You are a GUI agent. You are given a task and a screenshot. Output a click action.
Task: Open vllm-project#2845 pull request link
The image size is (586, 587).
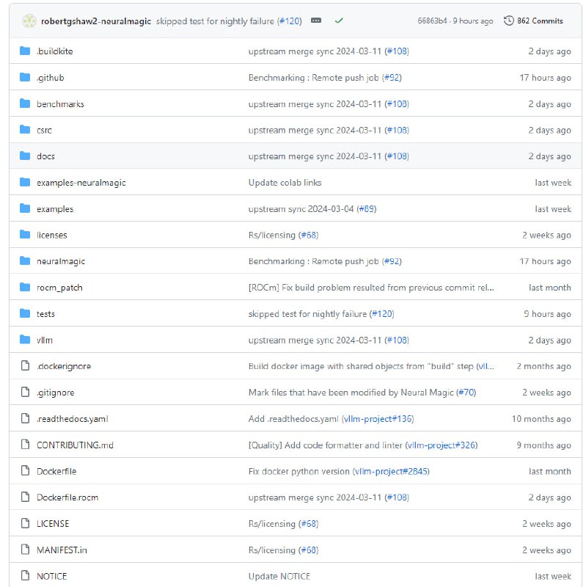tap(391, 471)
